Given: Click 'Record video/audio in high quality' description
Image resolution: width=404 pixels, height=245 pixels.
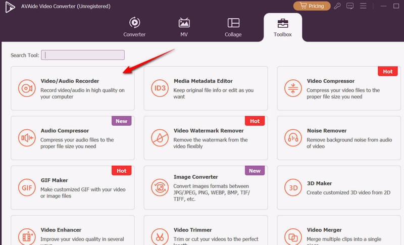Looking at the screenshot, I should [82, 93].
